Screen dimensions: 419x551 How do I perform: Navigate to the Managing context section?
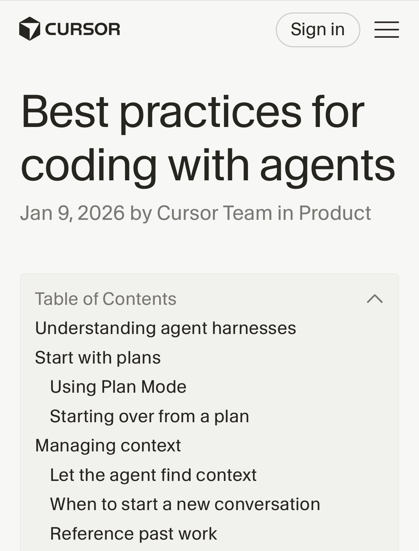(108, 445)
